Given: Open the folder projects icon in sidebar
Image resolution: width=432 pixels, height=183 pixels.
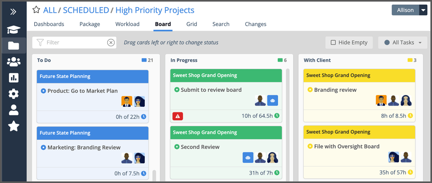Looking at the screenshot, I should pos(13,45).
